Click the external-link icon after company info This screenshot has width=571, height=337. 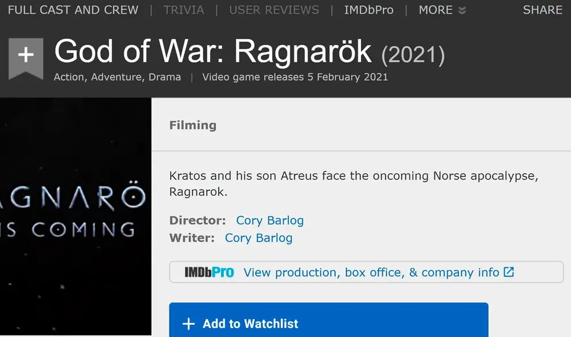(508, 272)
